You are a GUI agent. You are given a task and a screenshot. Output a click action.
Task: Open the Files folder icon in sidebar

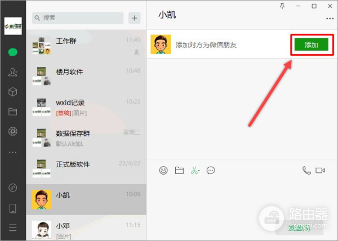click(13, 111)
